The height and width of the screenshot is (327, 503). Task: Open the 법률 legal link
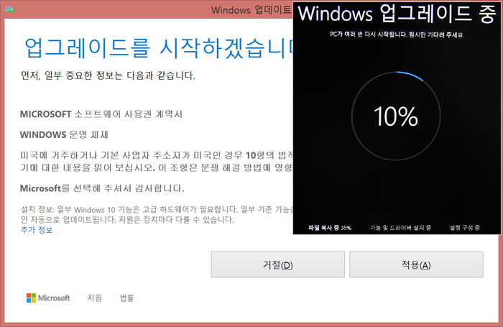tap(126, 298)
